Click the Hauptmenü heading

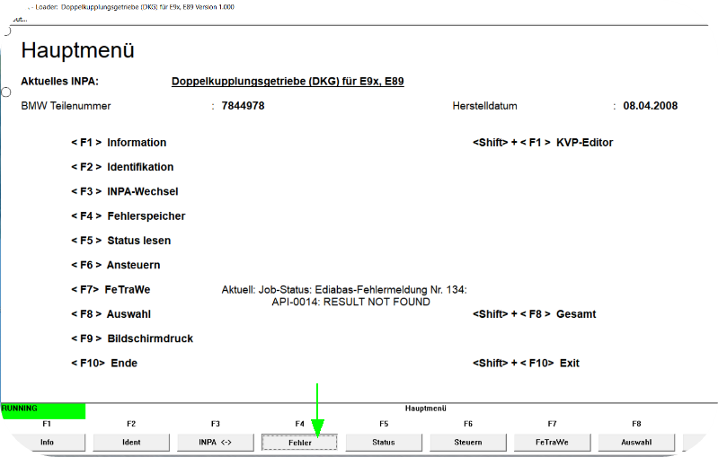point(78,50)
